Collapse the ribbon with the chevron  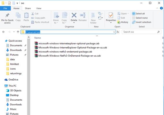pyautogui.click(x=157, y=8)
